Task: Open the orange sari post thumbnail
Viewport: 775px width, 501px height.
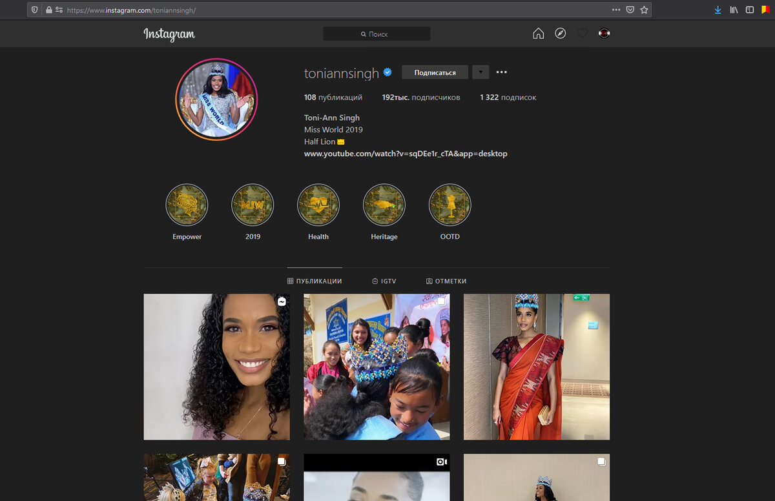Action: 537,367
